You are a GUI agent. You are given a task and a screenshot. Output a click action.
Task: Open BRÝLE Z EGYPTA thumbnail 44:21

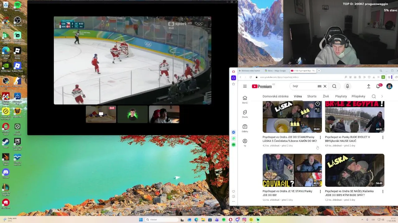354,117
